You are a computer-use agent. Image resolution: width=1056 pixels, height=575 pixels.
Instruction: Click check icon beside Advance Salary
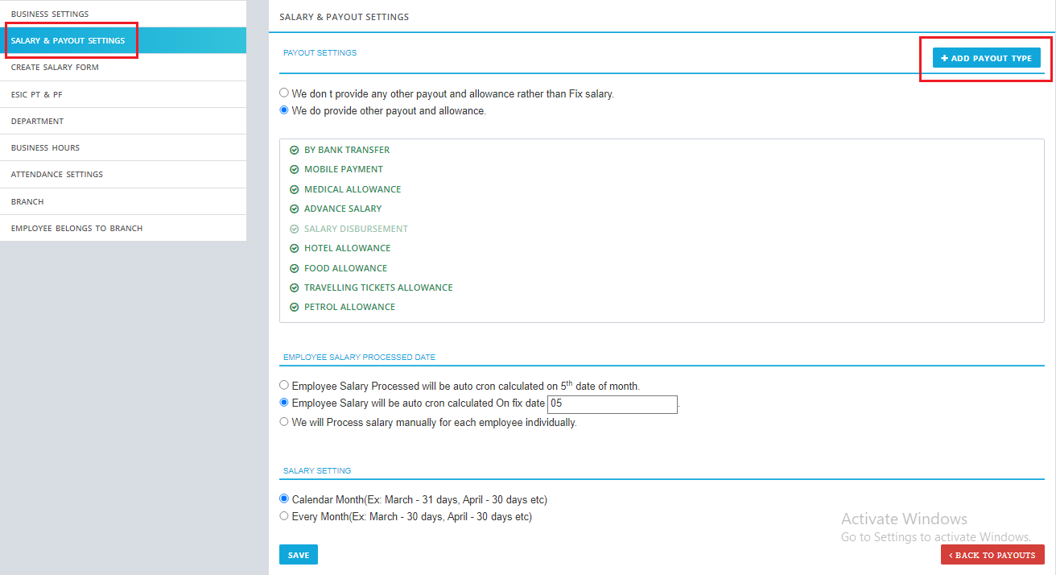tap(295, 209)
